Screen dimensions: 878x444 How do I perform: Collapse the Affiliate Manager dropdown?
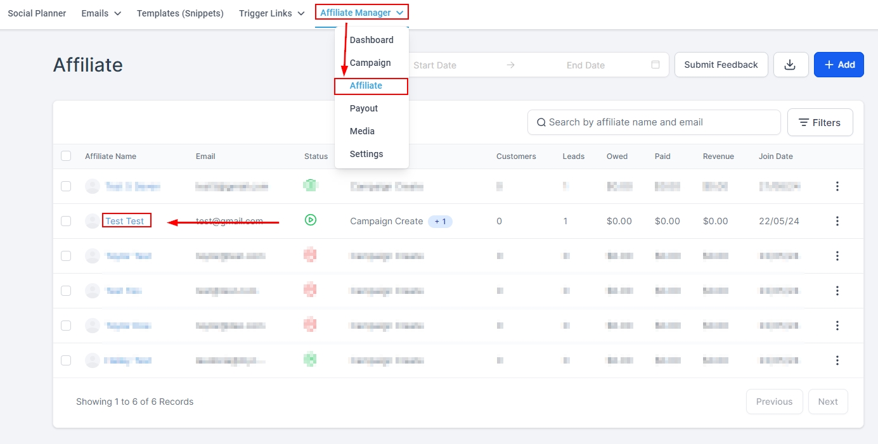pyautogui.click(x=361, y=13)
